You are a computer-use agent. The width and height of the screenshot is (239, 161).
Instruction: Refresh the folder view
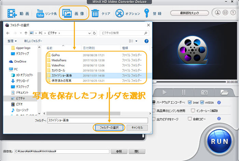(95, 33)
